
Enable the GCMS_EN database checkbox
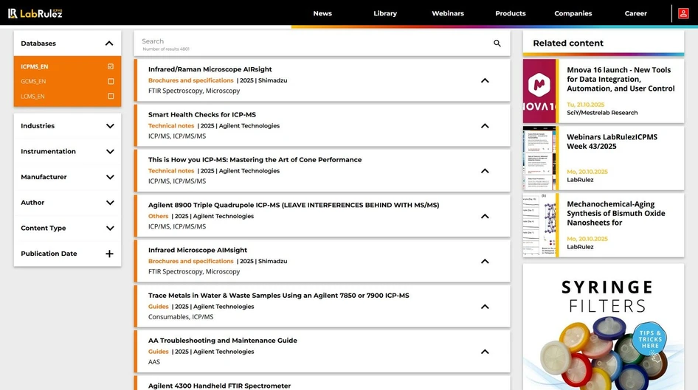(111, 81)
